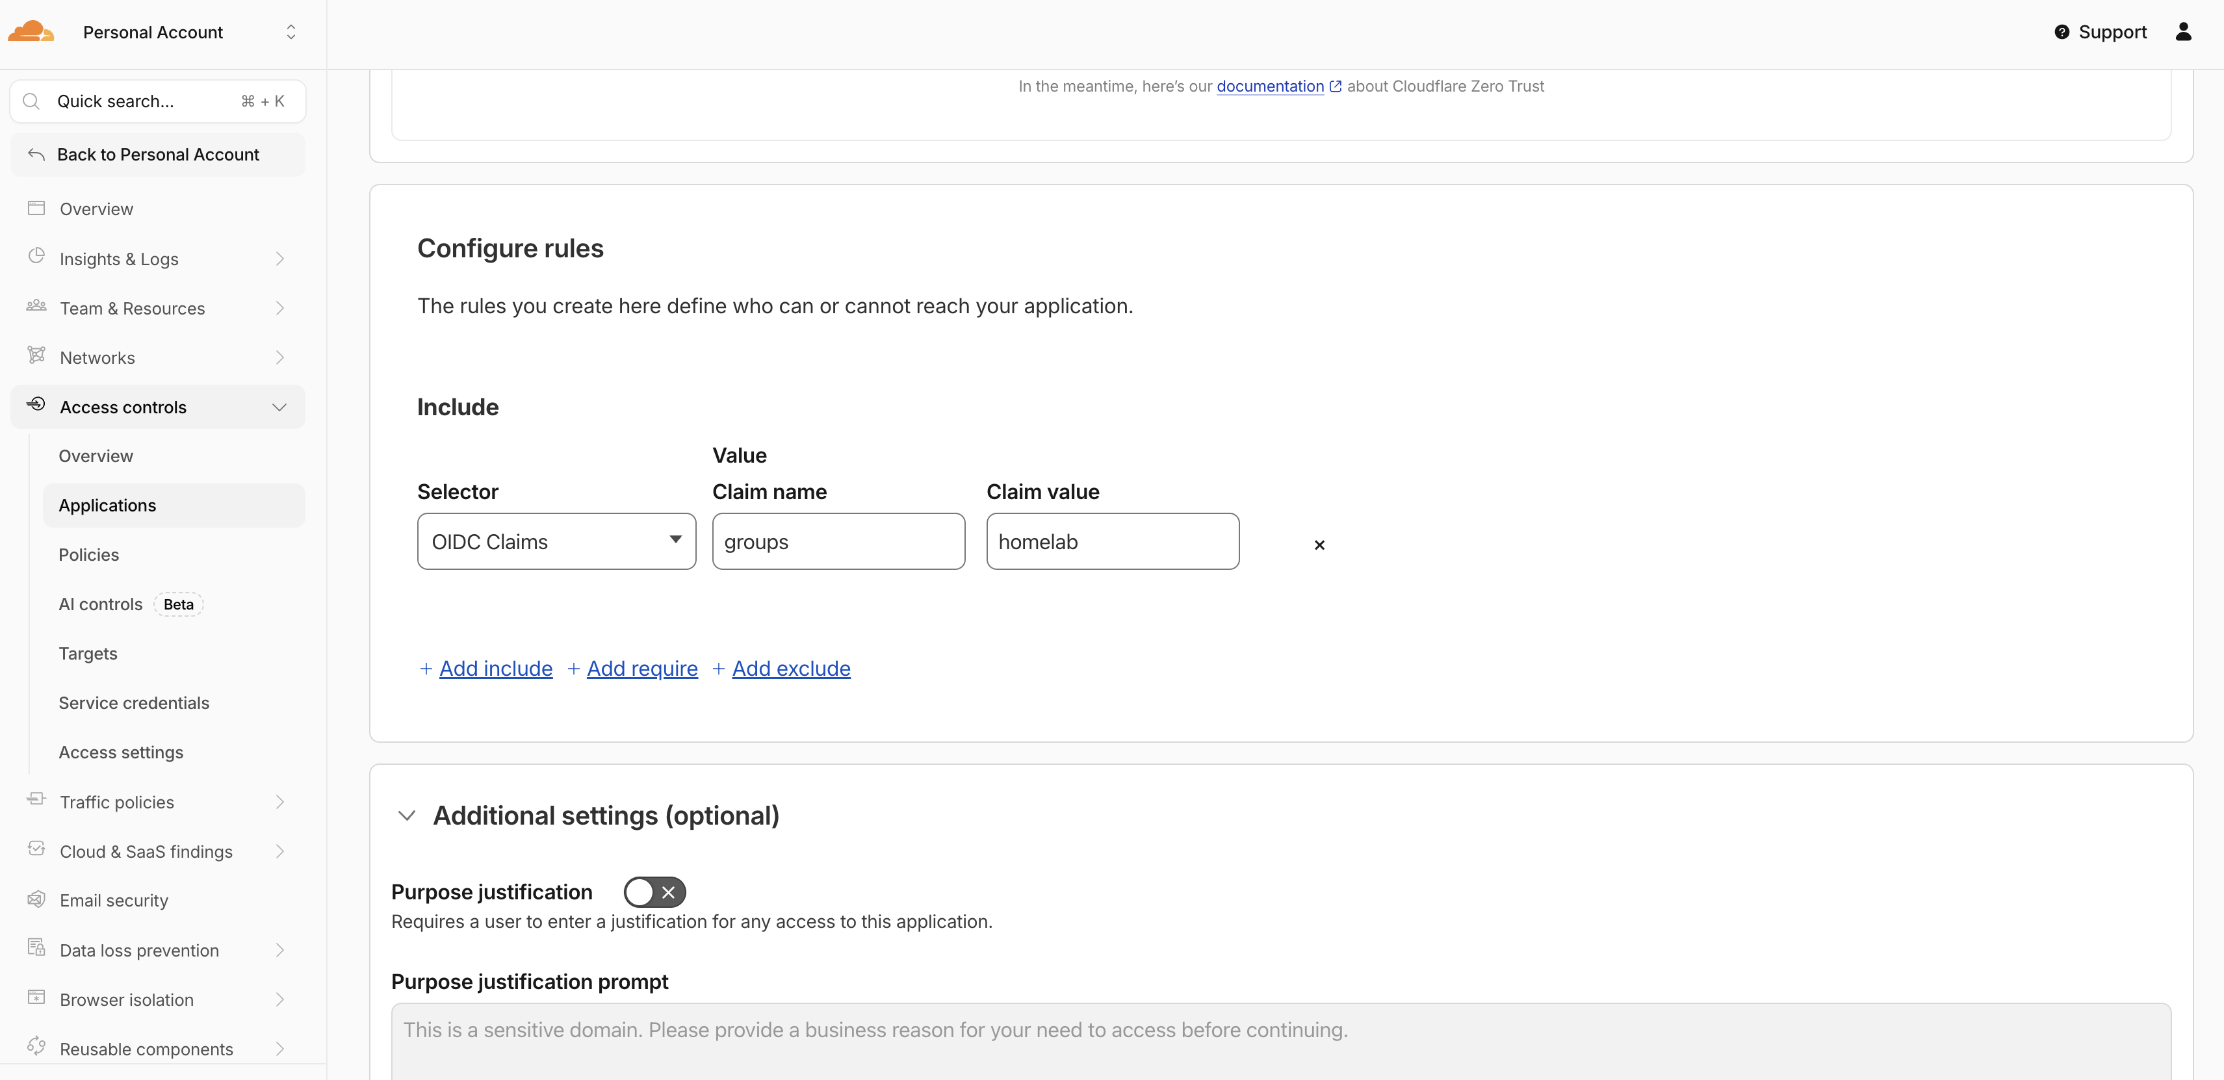
Task: Expand Cloud & SaaS findings chevron
Action: [279, 851]
